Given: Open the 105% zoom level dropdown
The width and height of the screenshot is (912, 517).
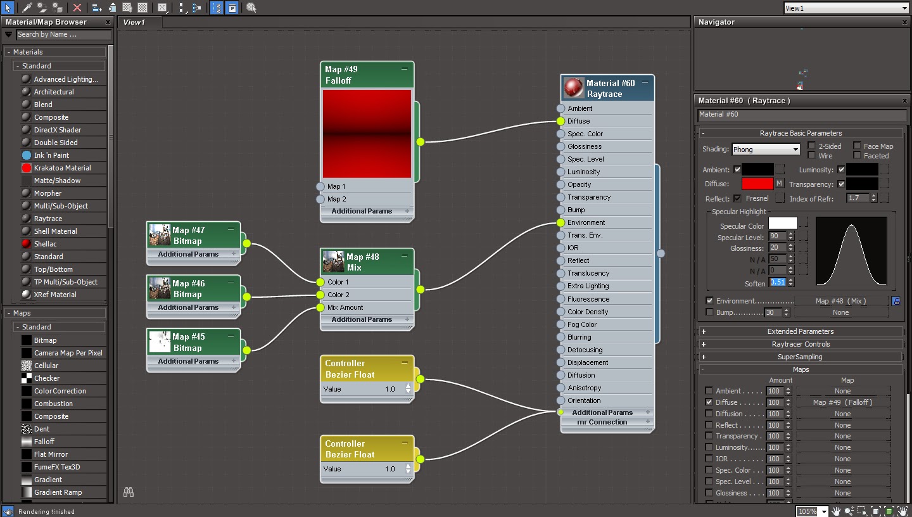Looking at the screenshot, I should [823, 511].
